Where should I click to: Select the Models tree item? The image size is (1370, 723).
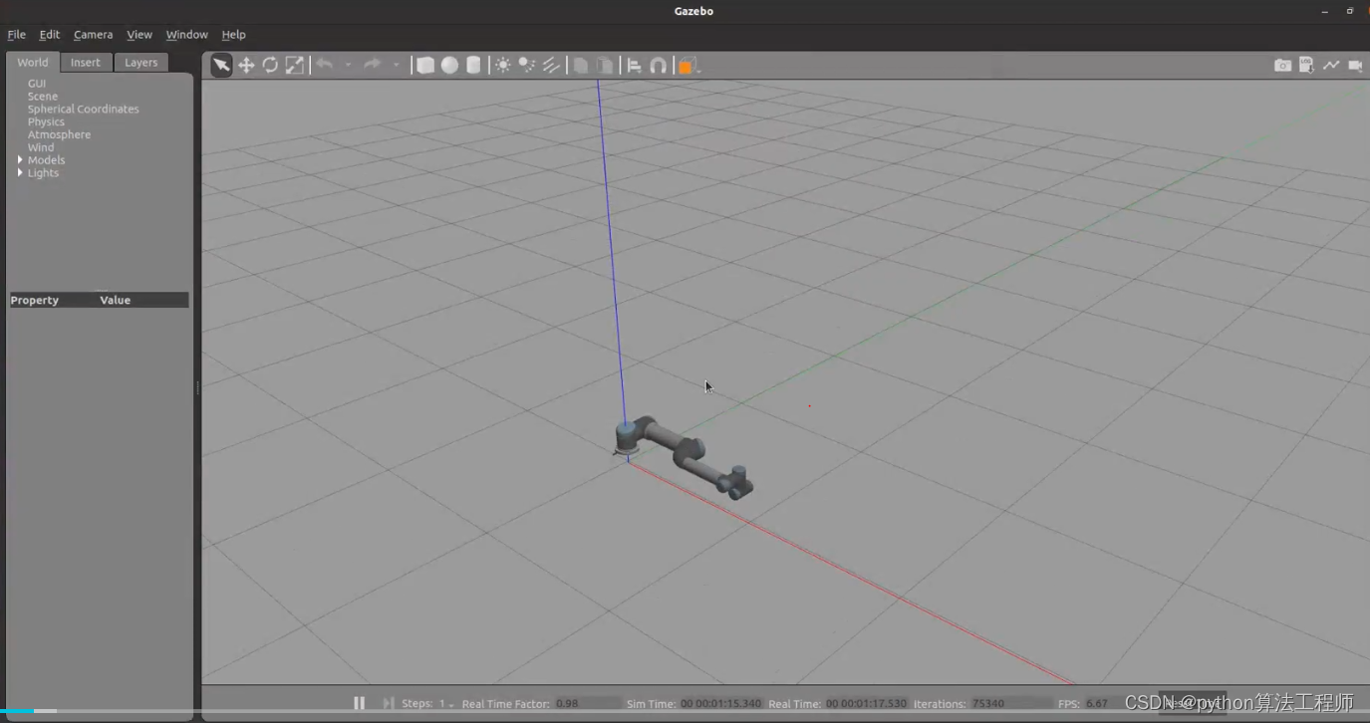click(x=46, y=160)
